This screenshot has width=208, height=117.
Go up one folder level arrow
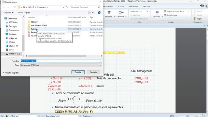[15, 7]
